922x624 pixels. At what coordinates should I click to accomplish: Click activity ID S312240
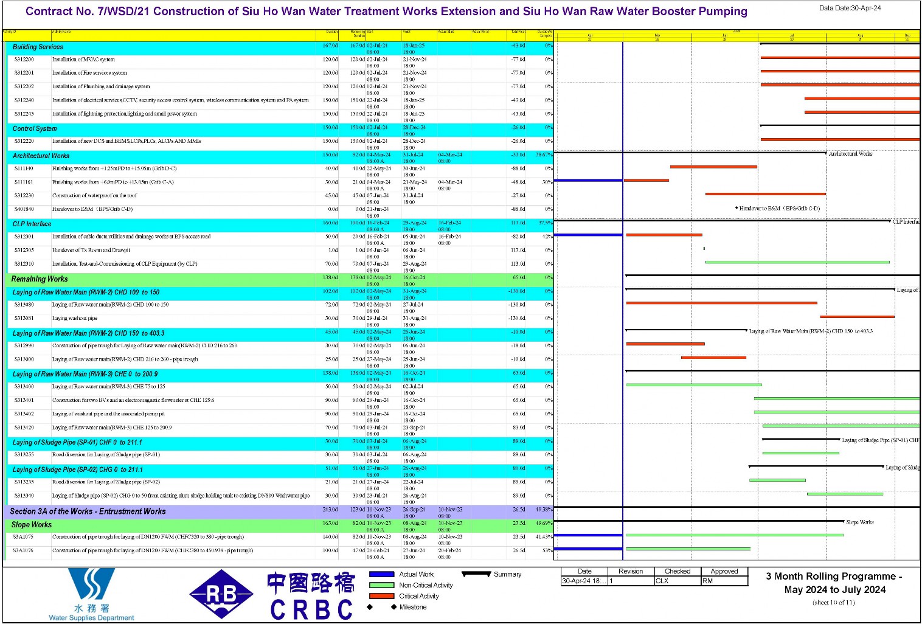click(24, 100)
